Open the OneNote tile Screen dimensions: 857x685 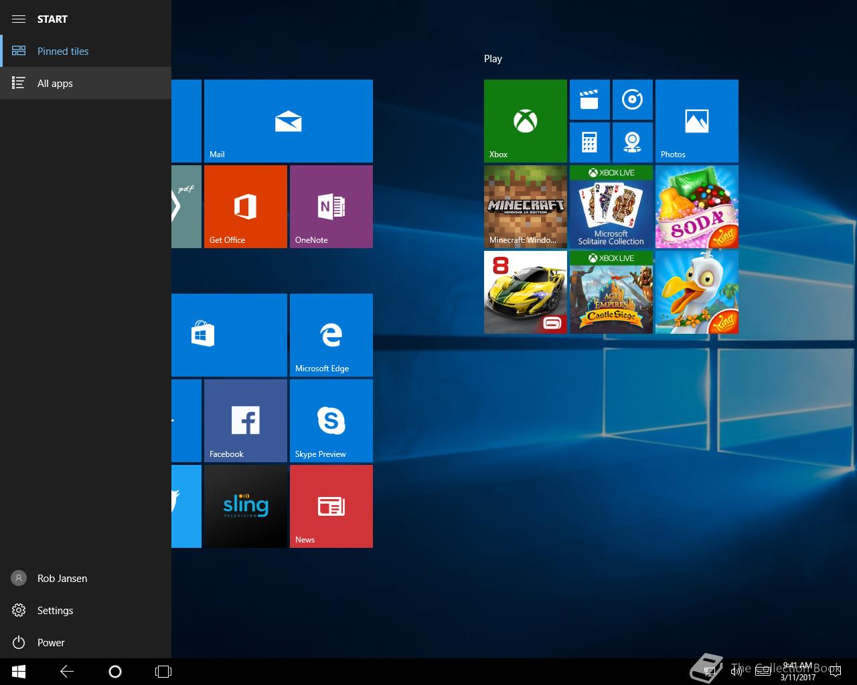331,206
